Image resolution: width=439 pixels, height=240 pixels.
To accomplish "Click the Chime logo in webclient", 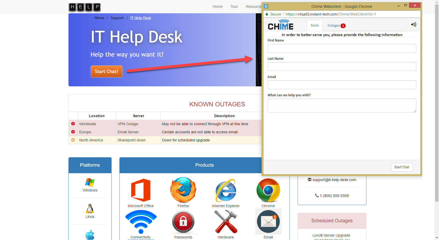I will (281, 25).
